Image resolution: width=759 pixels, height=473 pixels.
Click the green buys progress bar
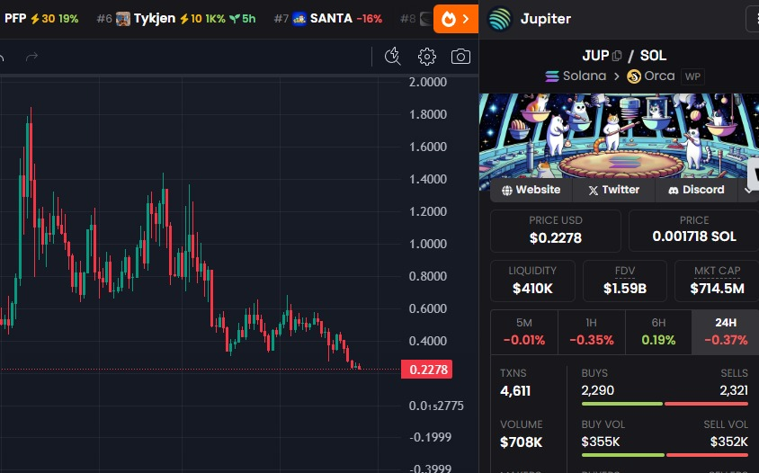tap(622, 404)
